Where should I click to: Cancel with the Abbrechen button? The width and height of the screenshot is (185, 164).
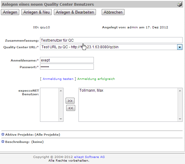point(113,12)
